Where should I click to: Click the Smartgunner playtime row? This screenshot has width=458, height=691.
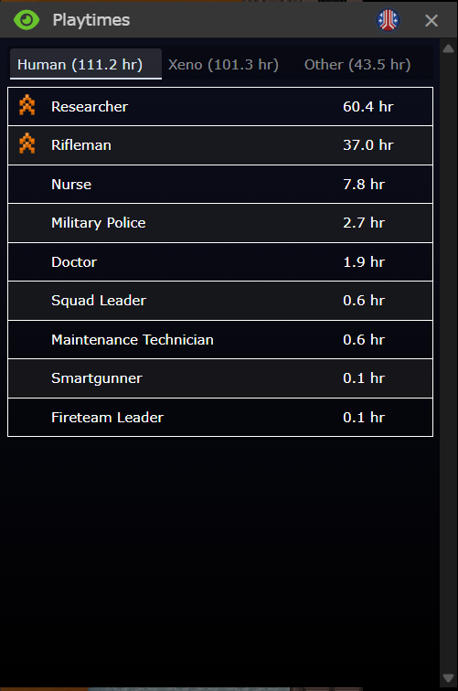point(220,378)
